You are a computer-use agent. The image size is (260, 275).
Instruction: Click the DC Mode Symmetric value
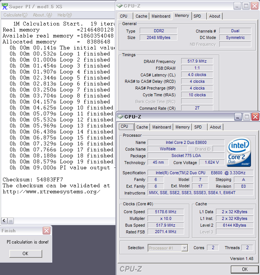[235, 37]
